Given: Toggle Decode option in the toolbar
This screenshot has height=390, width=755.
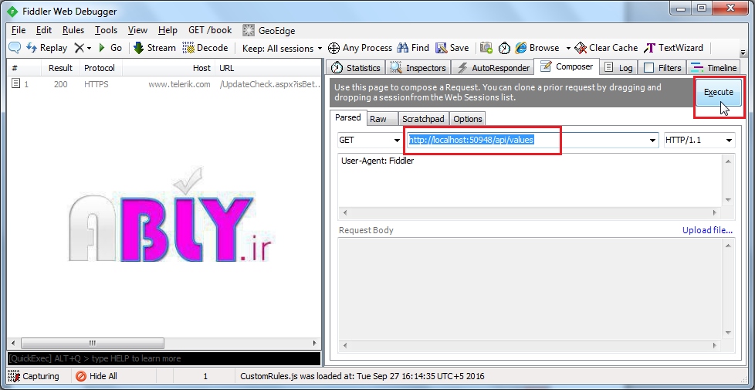Looking at the screenshot, I should coord(205,48).
